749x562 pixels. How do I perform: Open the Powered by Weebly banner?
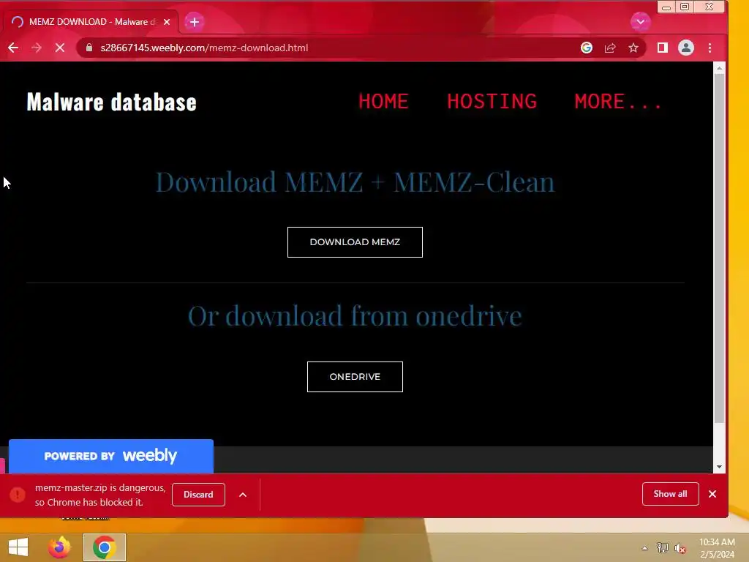click(111, 456)
